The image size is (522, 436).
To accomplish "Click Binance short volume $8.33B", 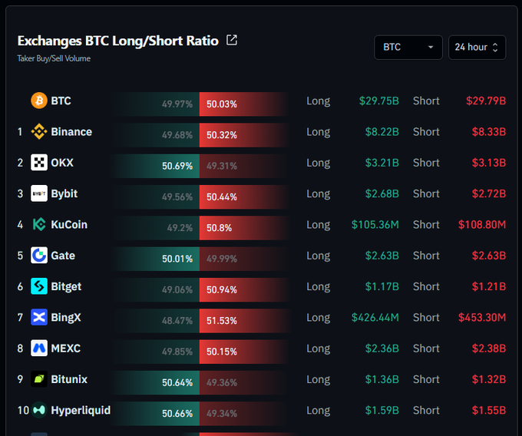I will pyautogui.click(x=489, y=132).
